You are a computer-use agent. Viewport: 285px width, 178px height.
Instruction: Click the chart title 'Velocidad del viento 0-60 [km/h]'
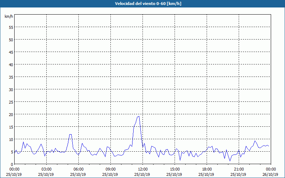coord(148,4)
